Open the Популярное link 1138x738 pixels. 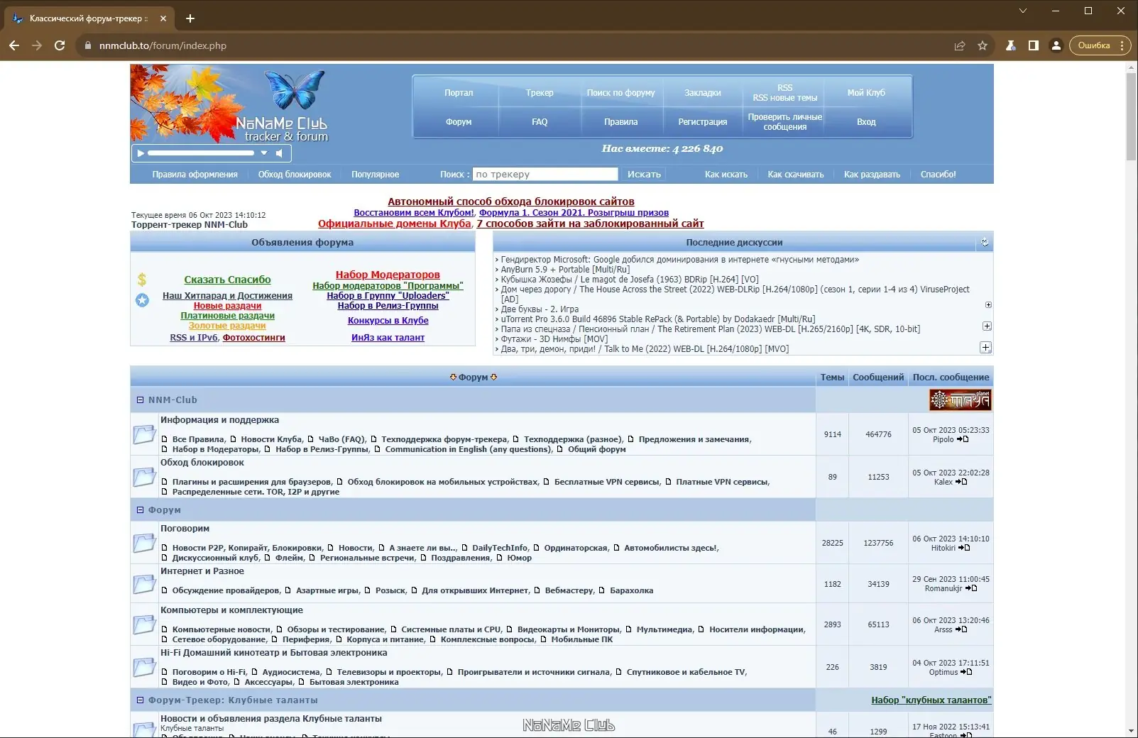click(x=375, y=175)
